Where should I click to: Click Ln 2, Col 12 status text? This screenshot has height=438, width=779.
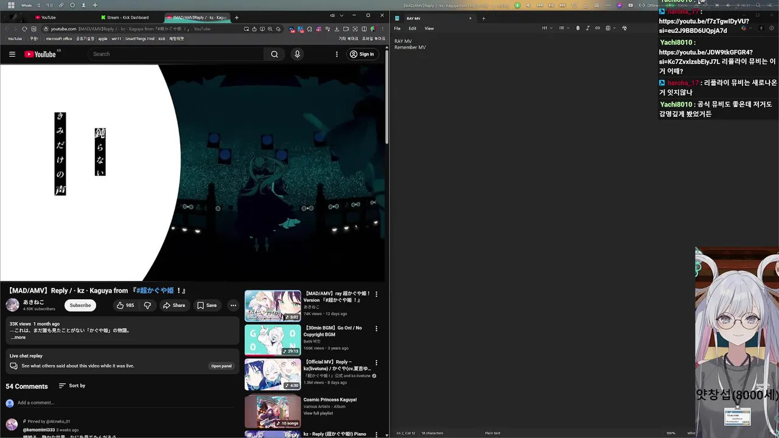[x=405, y=433]
